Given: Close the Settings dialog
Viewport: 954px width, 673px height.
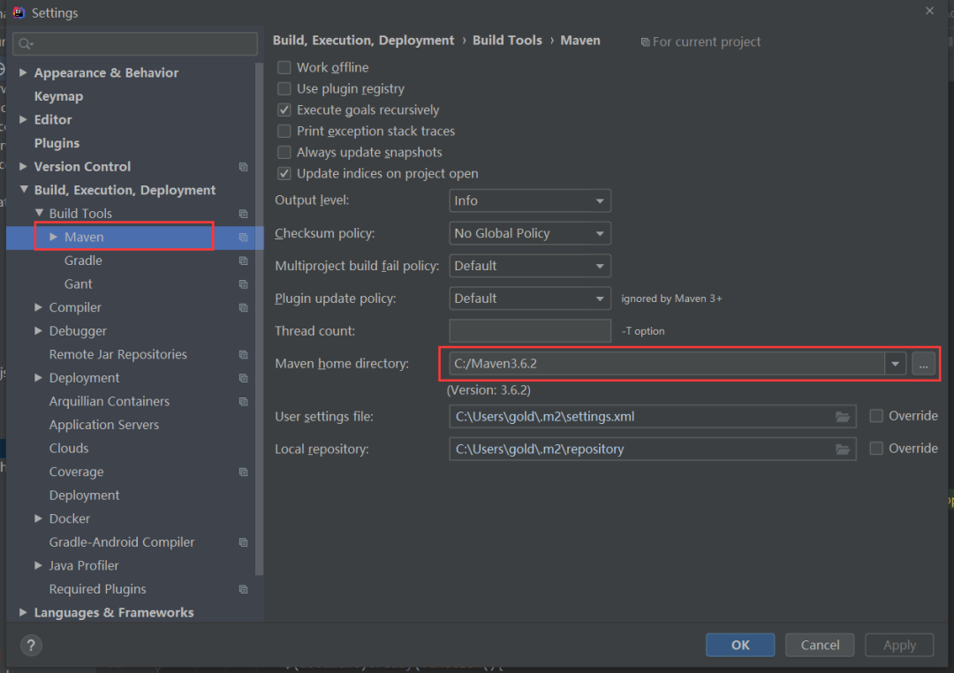Looking at the screenshot, I should pos(929,11).
